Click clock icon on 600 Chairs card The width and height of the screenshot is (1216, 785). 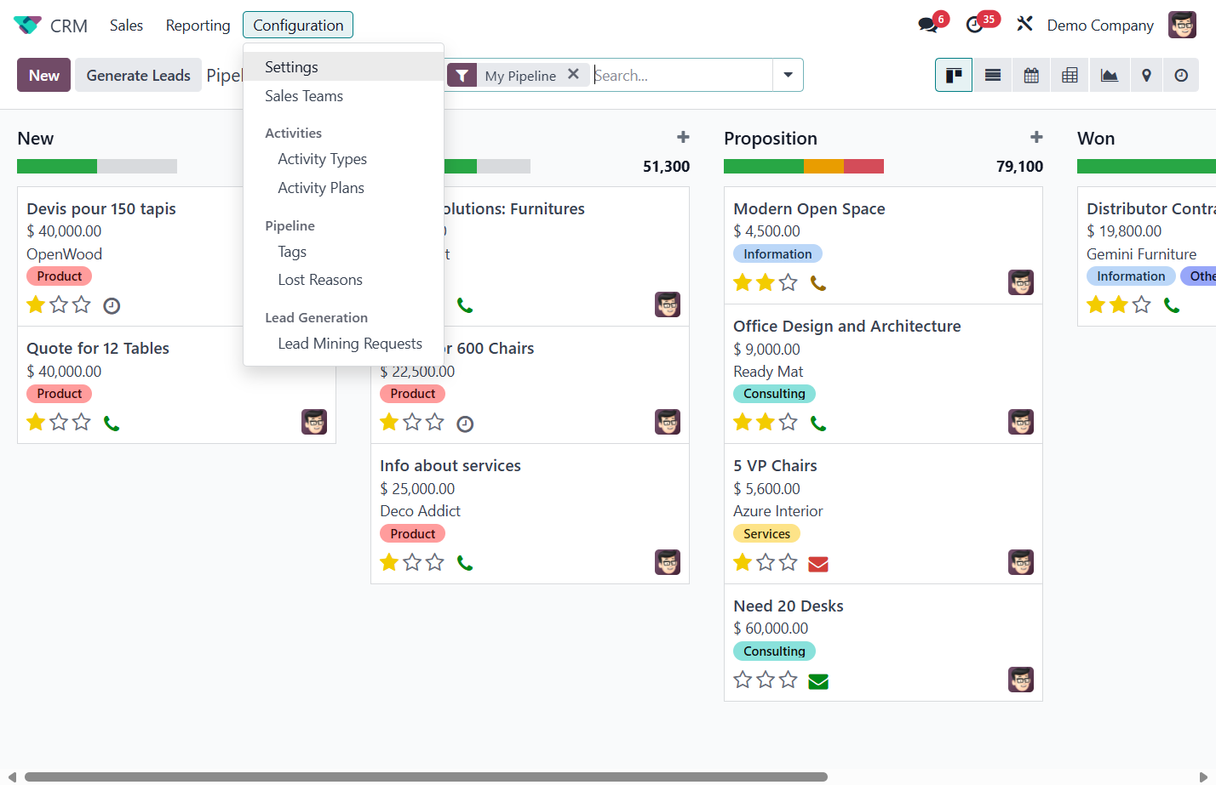tap(465, 424)
